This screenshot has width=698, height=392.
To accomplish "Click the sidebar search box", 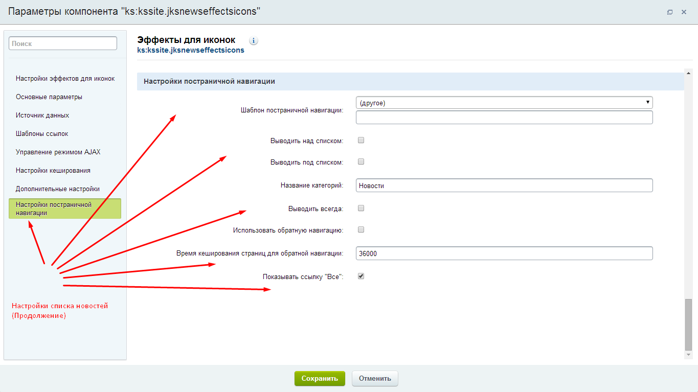I will 62,43.
